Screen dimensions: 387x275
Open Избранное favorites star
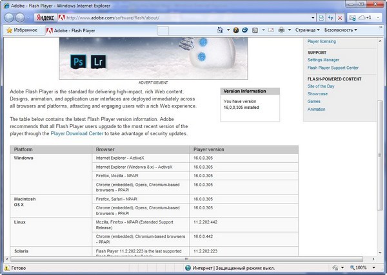(22, 30)
